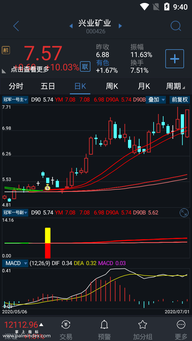Open 加分组 star icon
The height and width of the screenshot is (341, 192).
pyautogui.click(x=143, y=330)
